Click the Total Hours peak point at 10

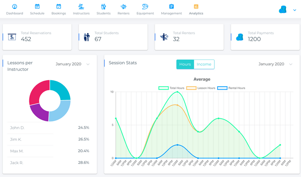click(x=177, y=92)
